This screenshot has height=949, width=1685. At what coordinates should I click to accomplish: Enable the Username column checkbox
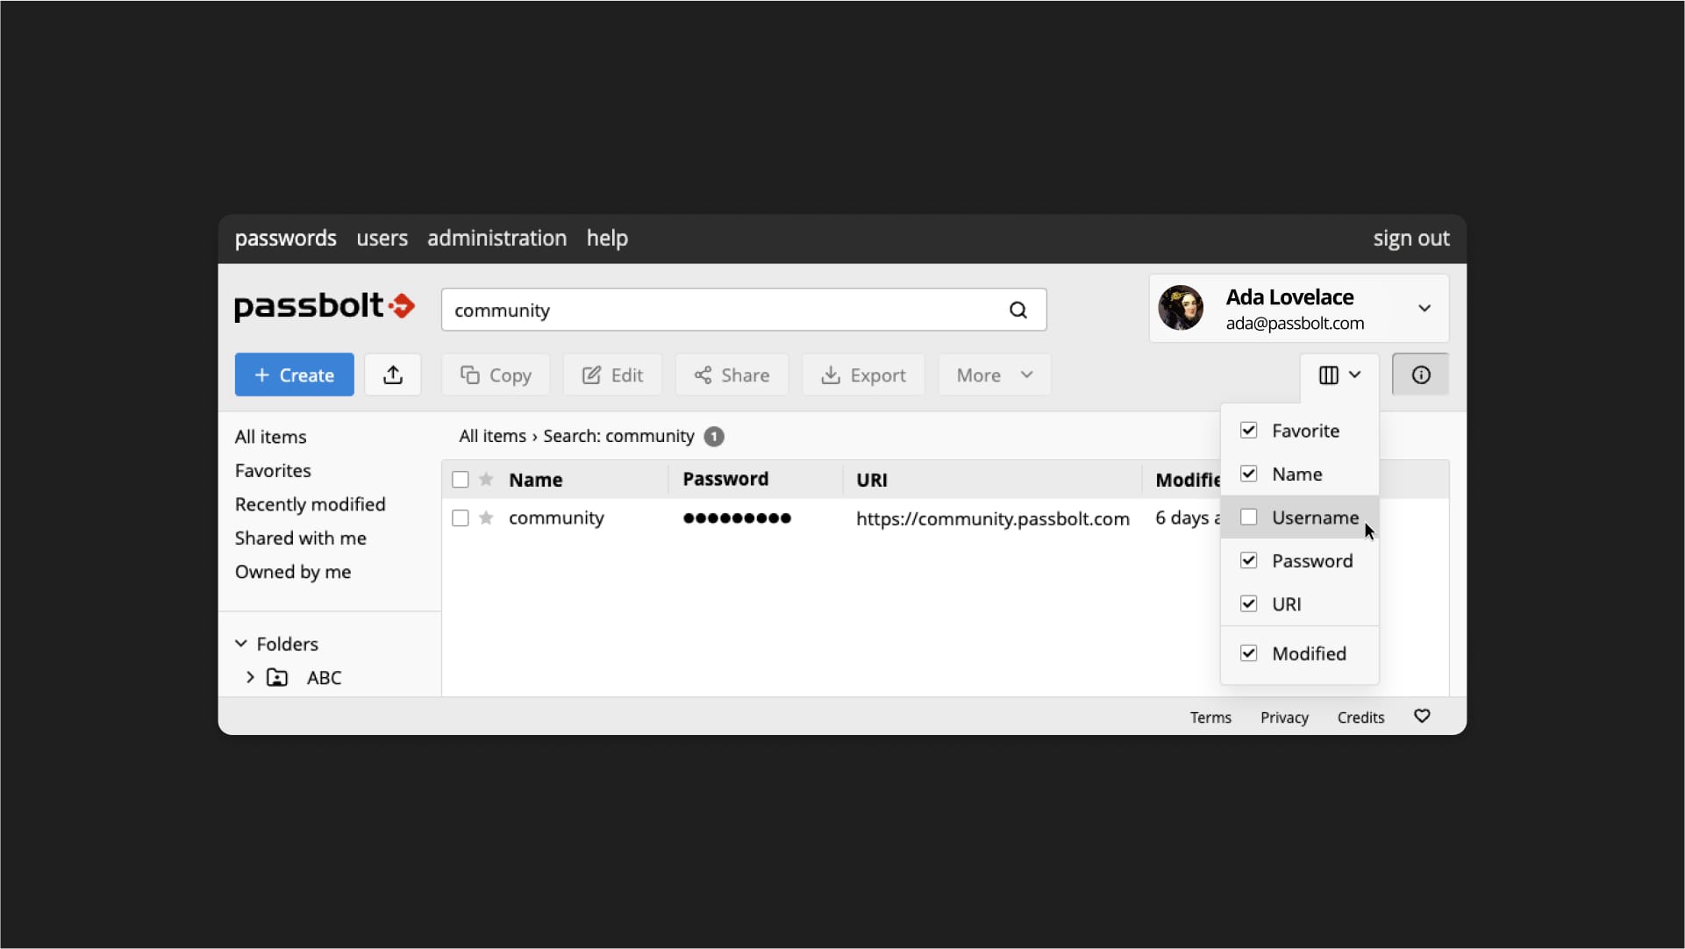pos(1248,517)
